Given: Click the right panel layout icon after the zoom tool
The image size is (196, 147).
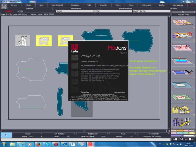Looking at the screenshot, I should 191,139.
